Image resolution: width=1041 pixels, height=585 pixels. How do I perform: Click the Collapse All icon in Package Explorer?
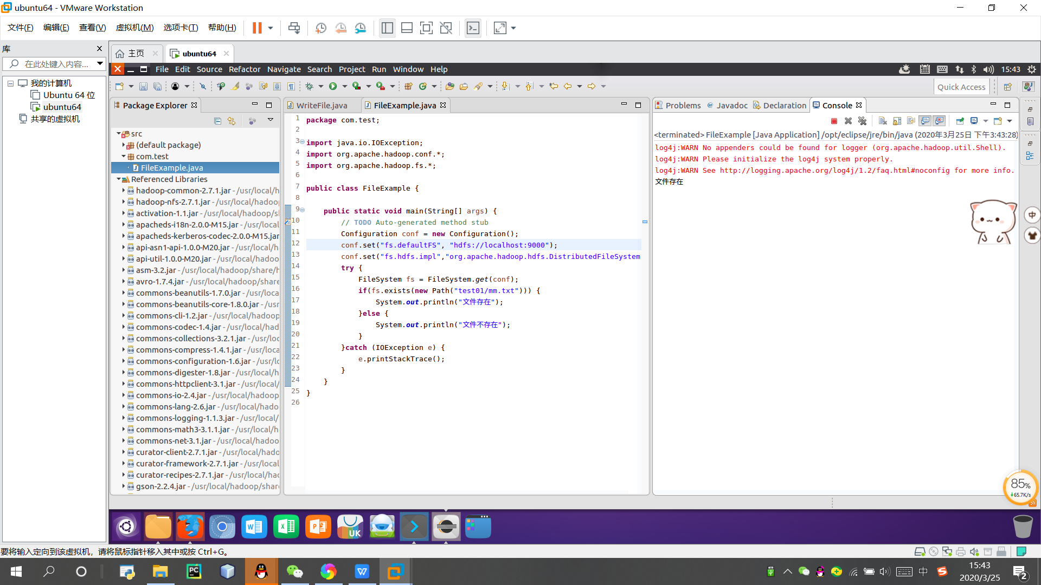pyautogui.click(x=217, y=121)
